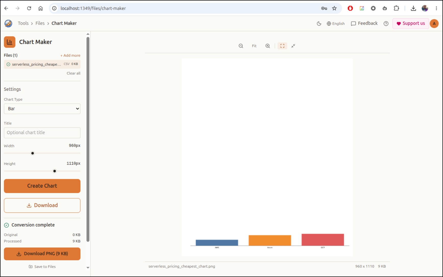This screenshot has width=443, height=277.
Task: Open the help question mark icon
Action: (386, 23)
